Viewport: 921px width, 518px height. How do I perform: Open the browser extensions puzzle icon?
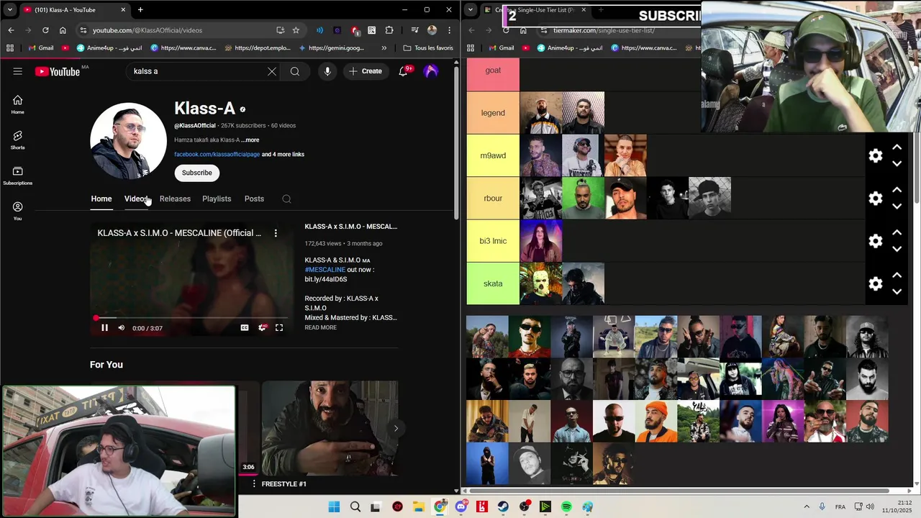pos(389,30)
